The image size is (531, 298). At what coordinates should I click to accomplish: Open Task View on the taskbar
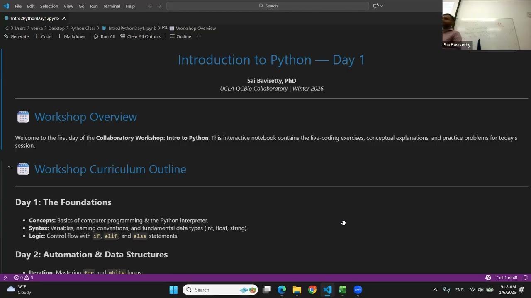(x=267, y=290)
